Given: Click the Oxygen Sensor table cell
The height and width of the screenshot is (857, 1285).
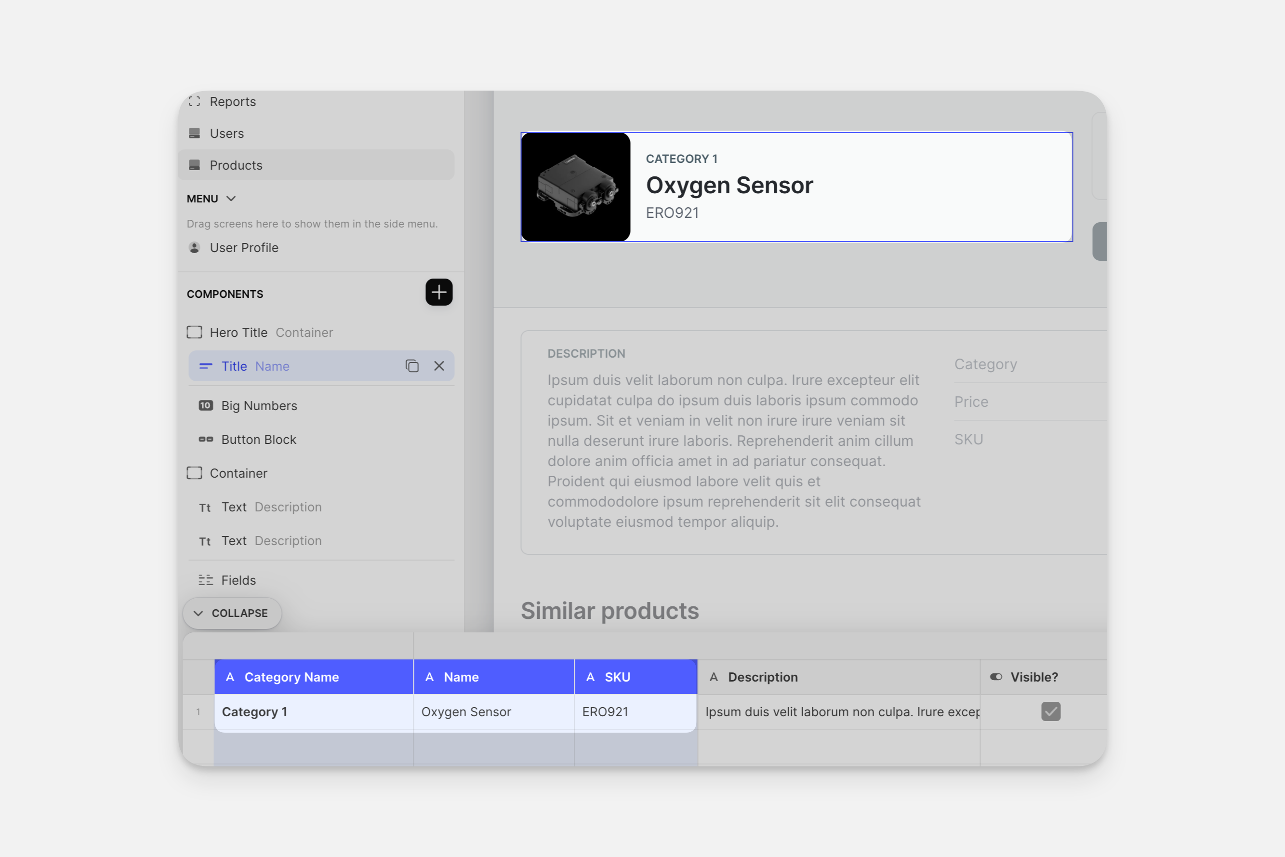Looking at the screenshot, I should [x=494, y=711].
